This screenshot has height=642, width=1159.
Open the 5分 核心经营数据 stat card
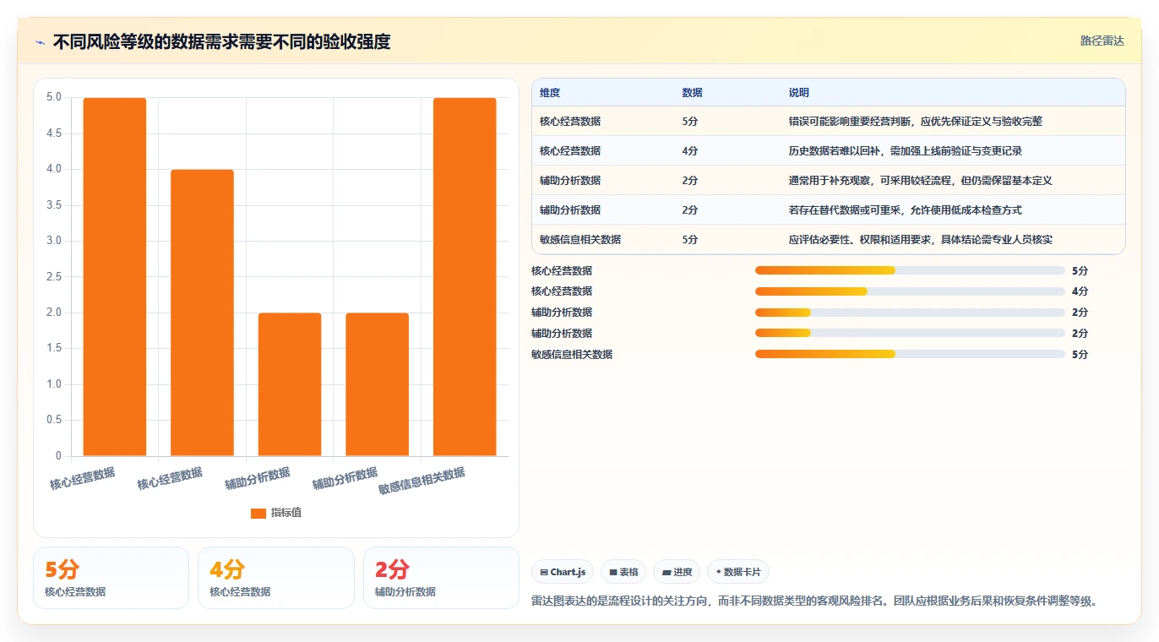coord(111,578)
